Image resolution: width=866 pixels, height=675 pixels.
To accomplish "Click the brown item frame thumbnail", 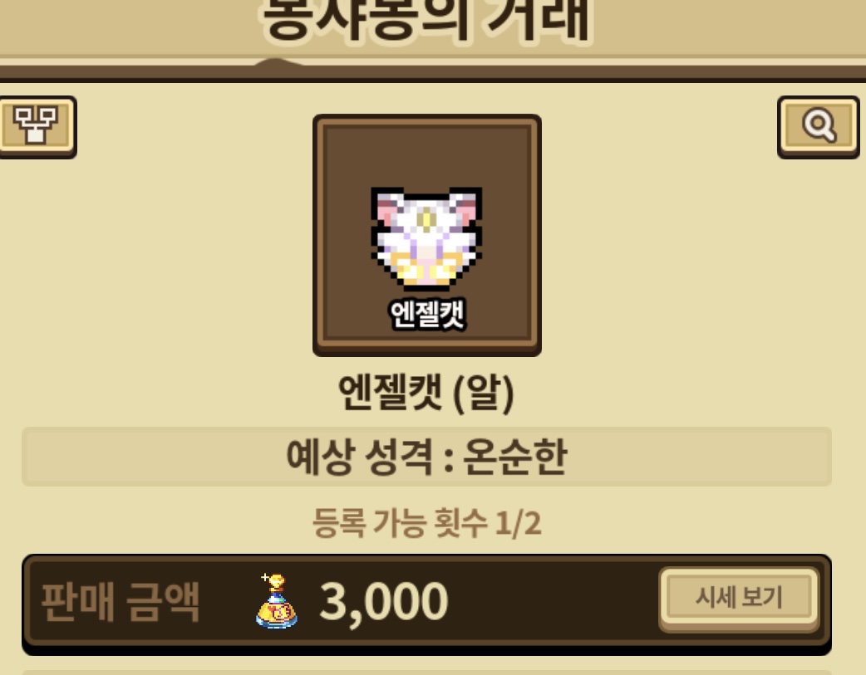I will [x=427, y=235].
